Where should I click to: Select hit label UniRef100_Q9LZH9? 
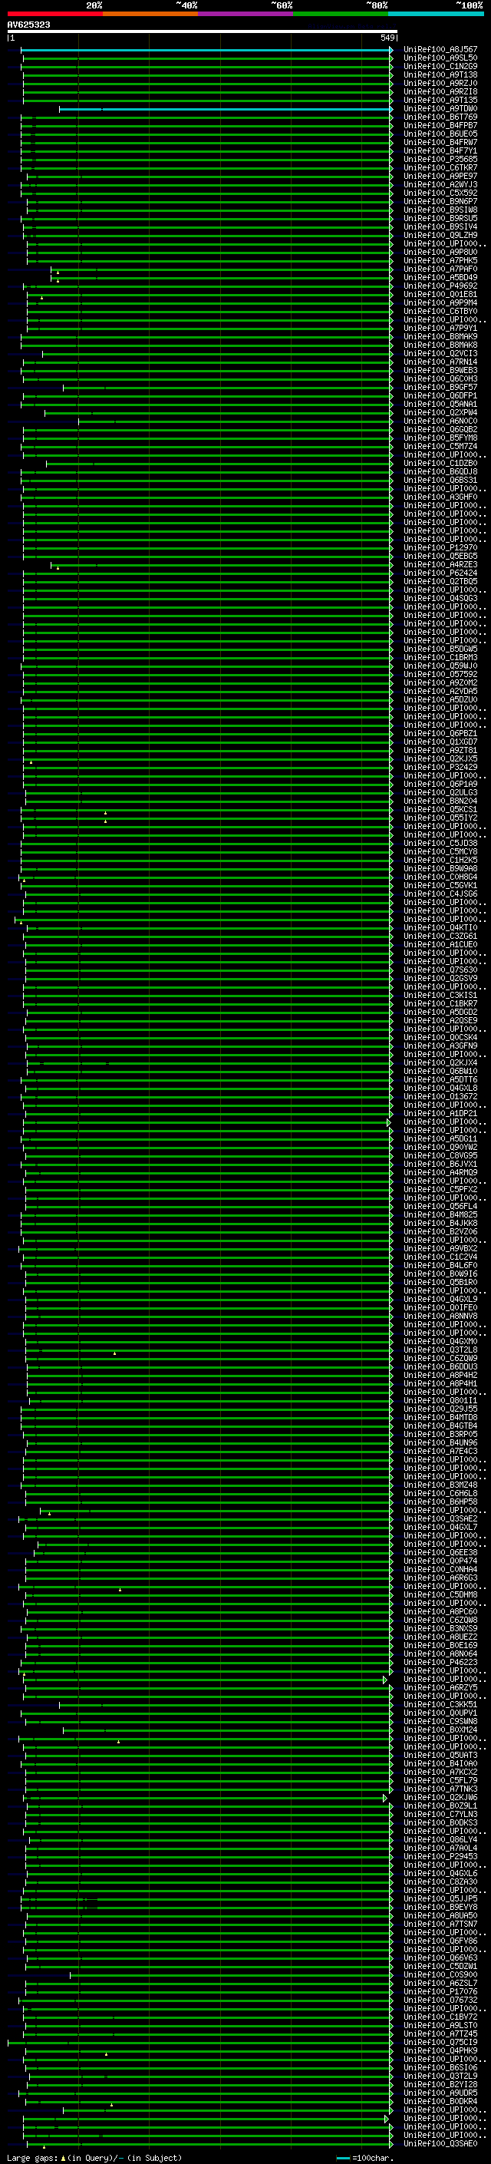440,235
